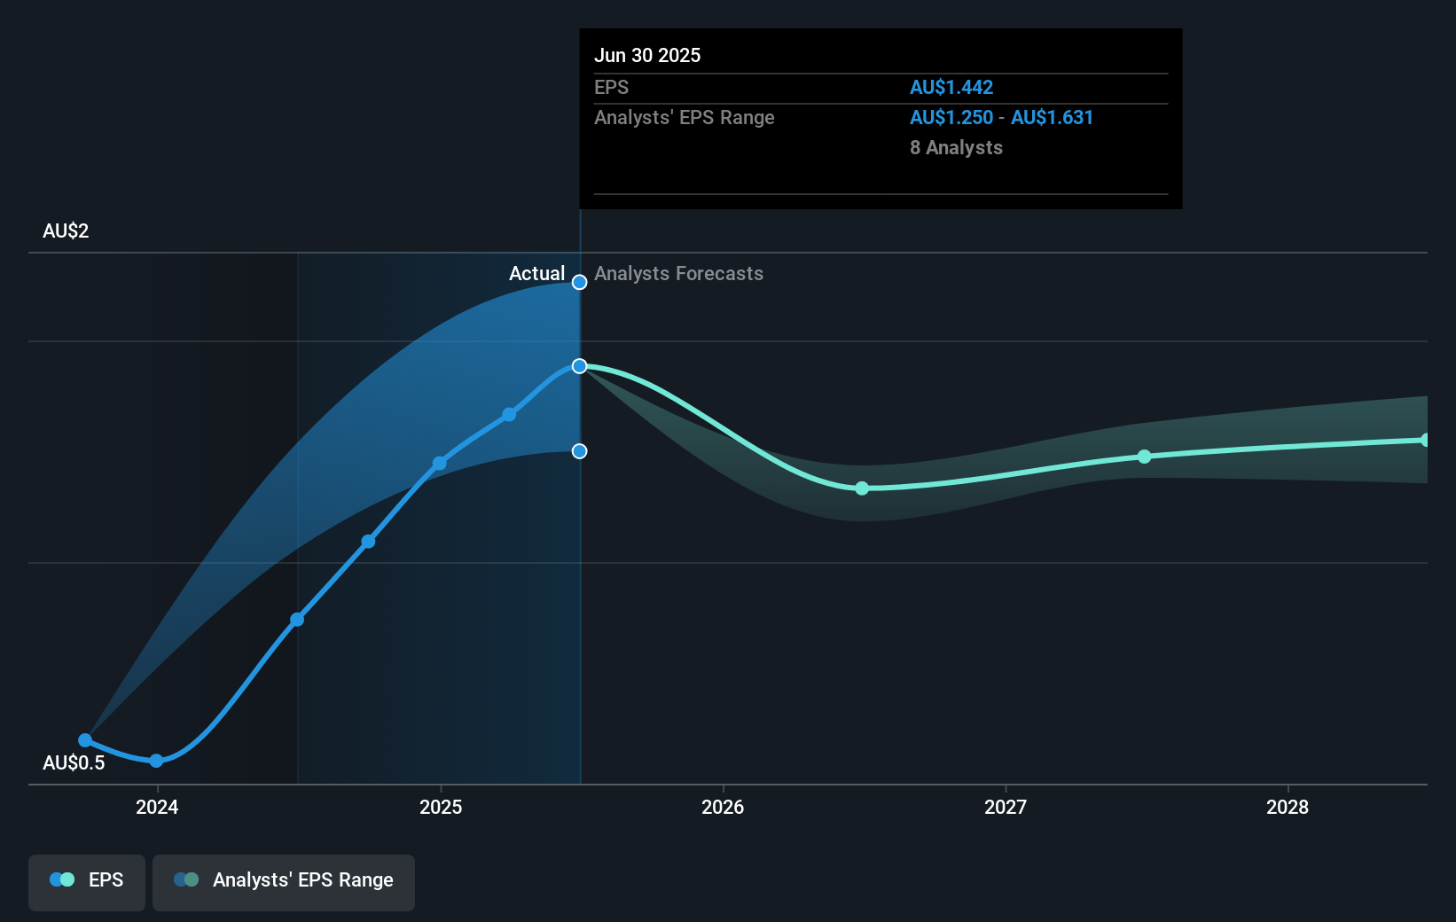Click the final forecast point at mid-2028

coord(1426,440)
